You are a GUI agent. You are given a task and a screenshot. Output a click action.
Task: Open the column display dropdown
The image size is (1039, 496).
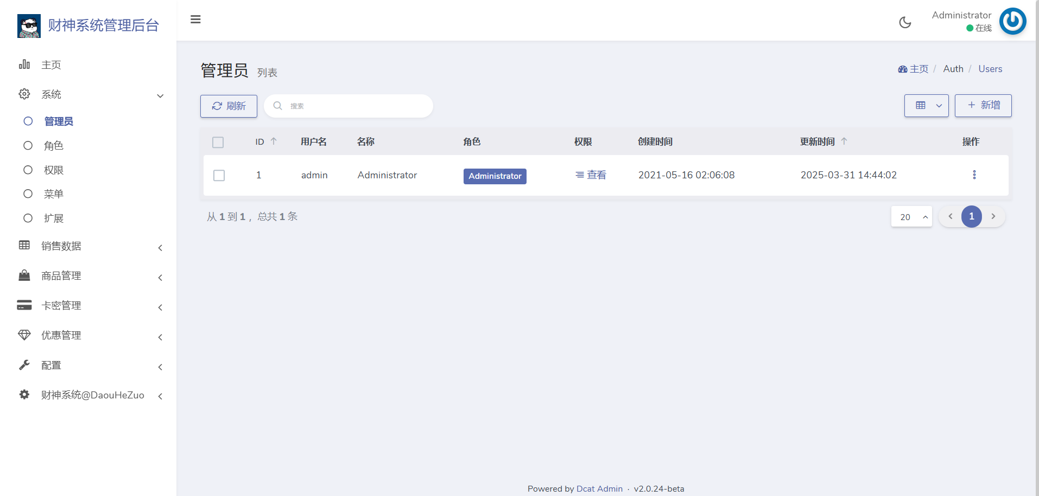coord(926,106)
